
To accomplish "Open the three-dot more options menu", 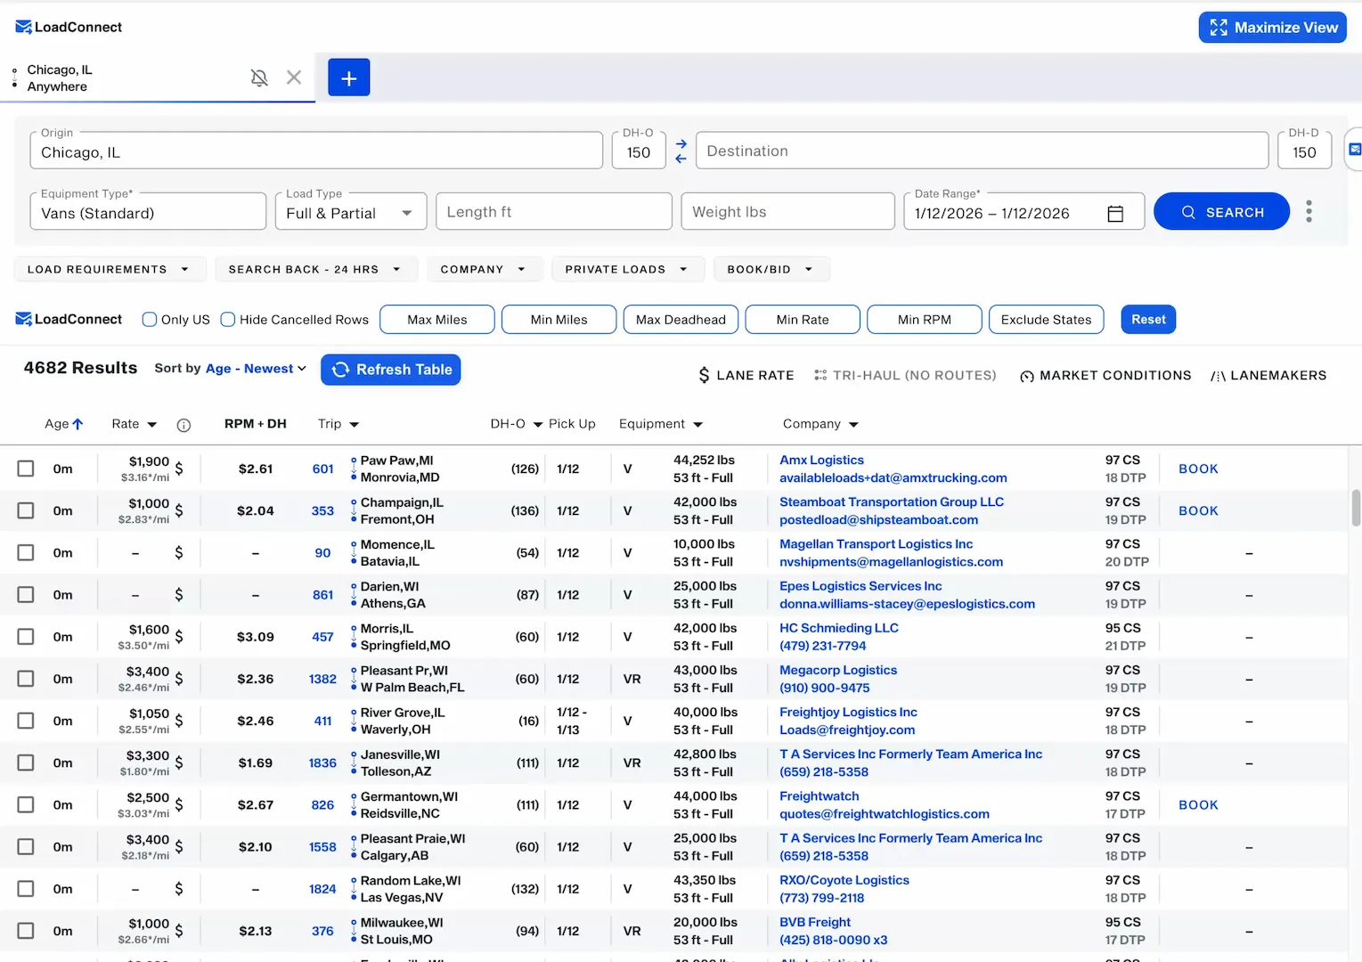I will [1309, 212].
